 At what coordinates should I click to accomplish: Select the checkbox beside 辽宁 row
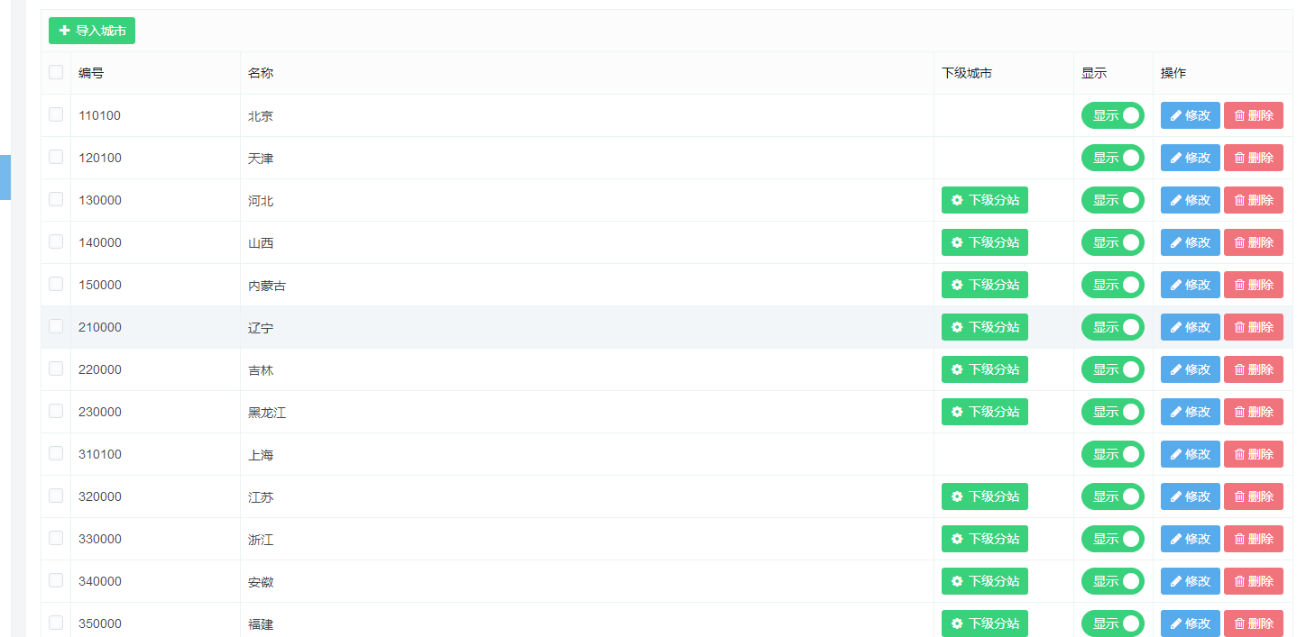pos(56,326)
